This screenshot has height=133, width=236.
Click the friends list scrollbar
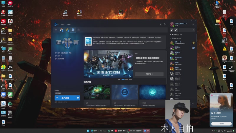[x=196, y=38]
